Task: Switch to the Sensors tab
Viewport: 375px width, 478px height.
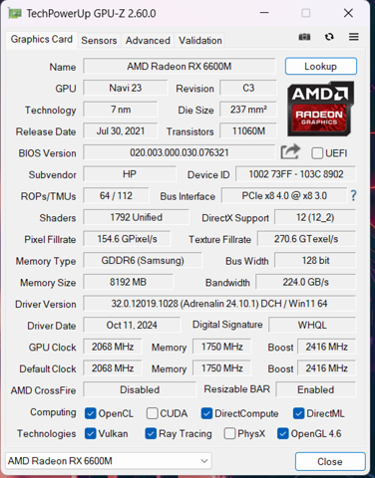Action: [x=99, y=41]
